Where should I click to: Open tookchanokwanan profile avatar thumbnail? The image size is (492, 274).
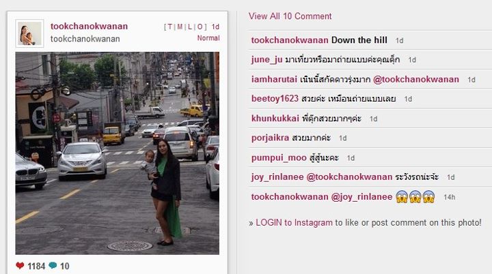click(x=29, y=33)
